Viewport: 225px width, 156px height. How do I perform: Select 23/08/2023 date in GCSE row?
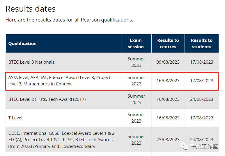168,139
